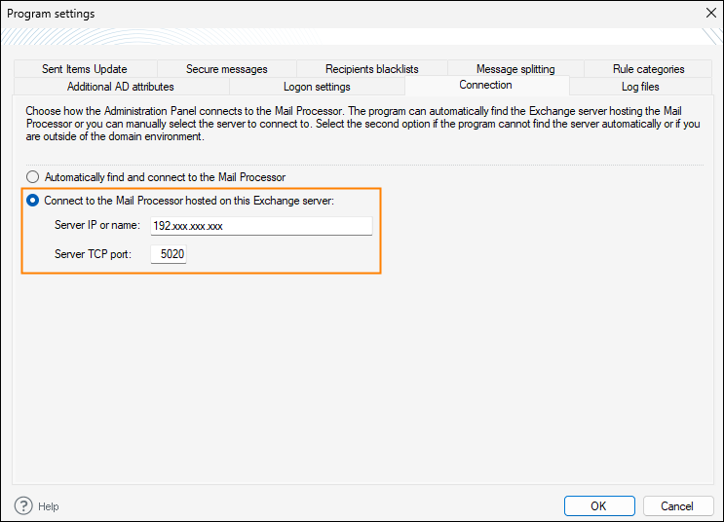Screen dimensions: 724x522
Task: Select automatic Mail Processor detection option
Action: [33, 177]
